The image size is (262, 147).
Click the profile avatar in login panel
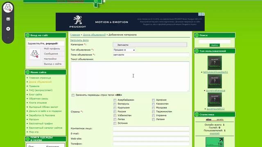(x=35, y=54)
